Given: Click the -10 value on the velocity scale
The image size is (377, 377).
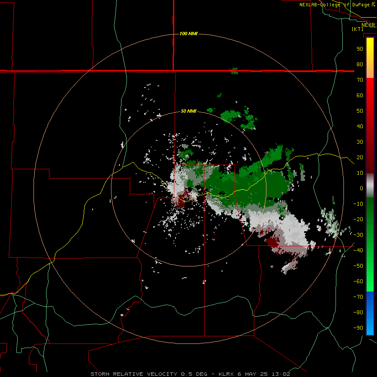Looking at the screenshot, I should 358,204.
